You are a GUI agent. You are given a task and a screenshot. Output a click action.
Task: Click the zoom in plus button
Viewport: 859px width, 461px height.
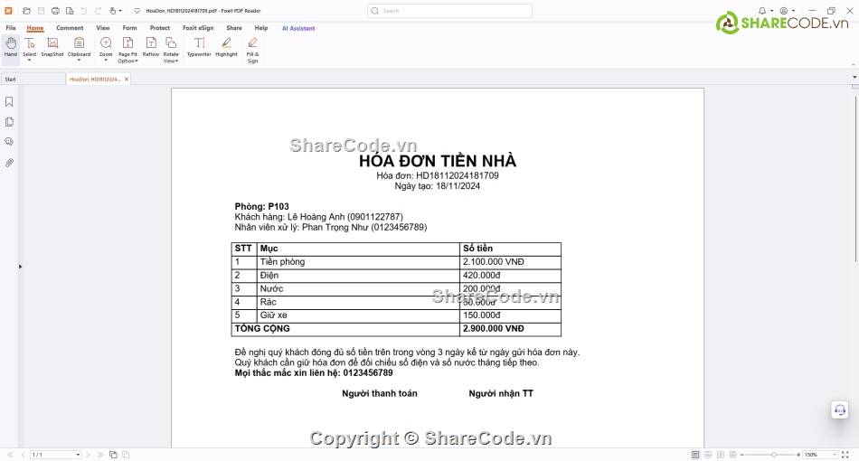pyautogui.click(x=798, y=455)
